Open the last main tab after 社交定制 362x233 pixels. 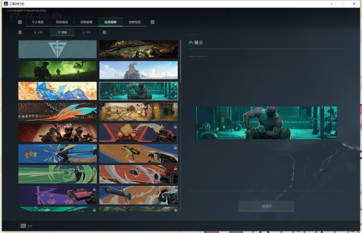pos(135,22)
